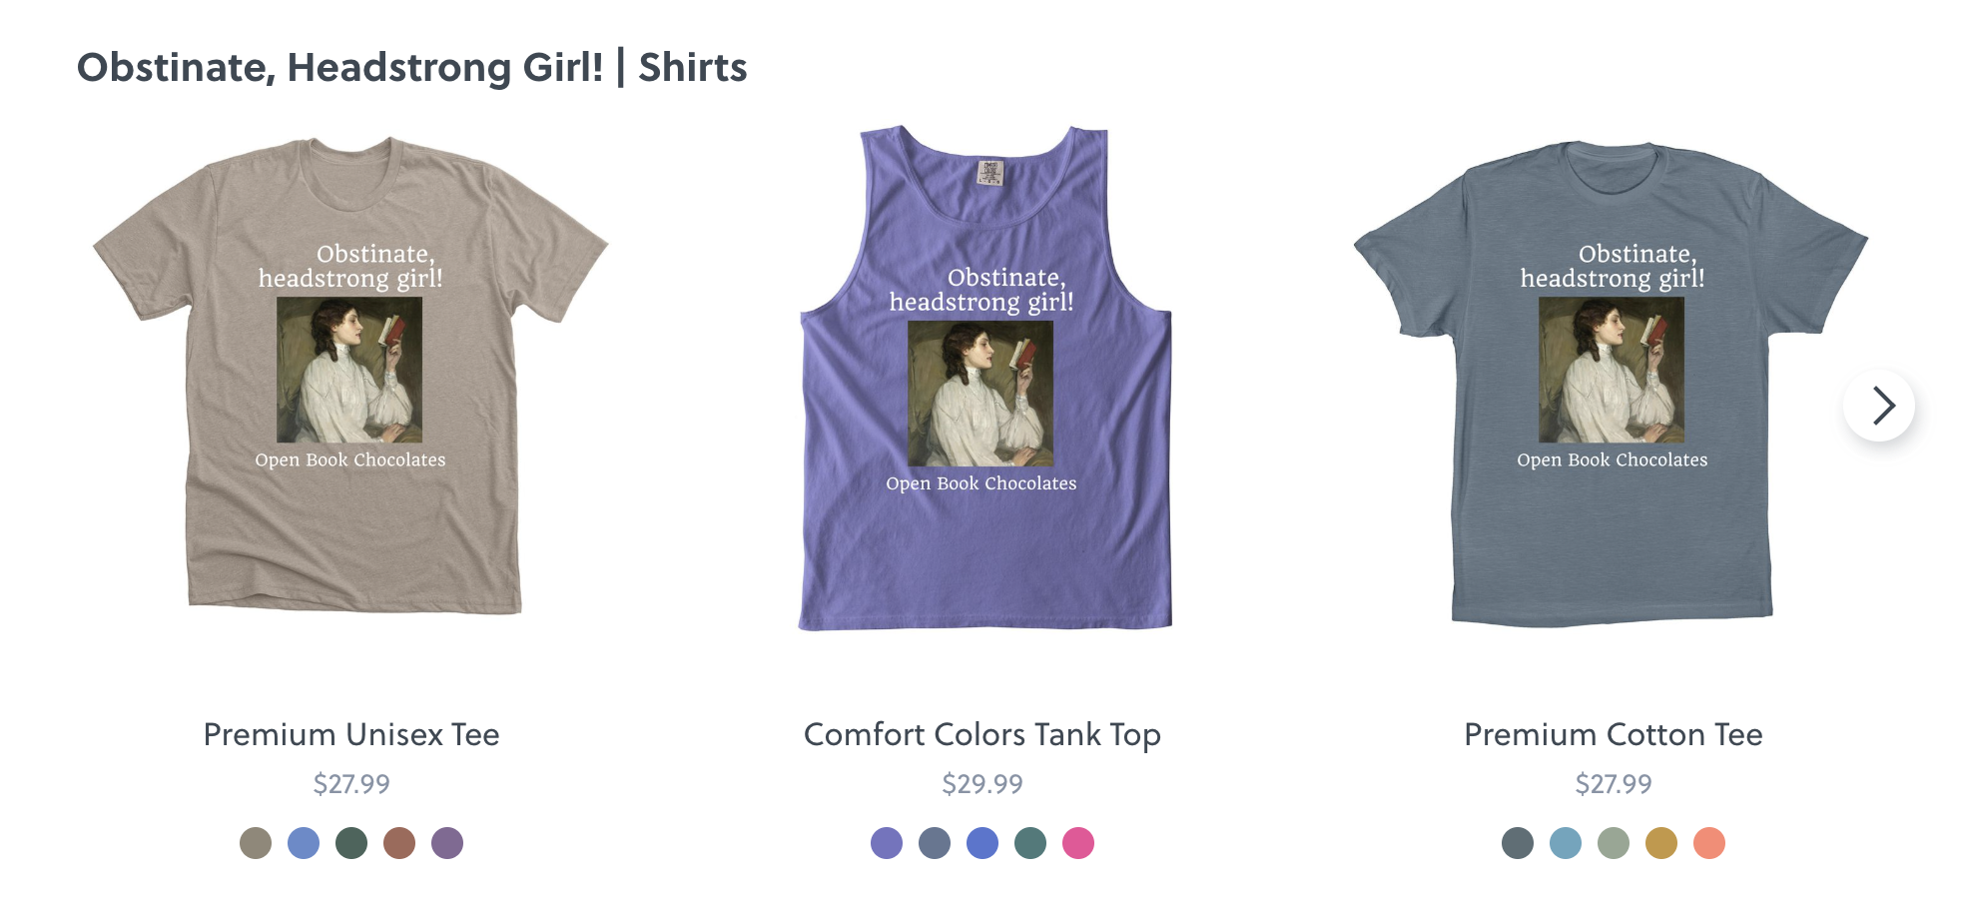Choose the blue swatch under Premium Unisex Tee
Image resolution: width=1961 pixels, height=913 pixels.
click(x=304, y=843)
